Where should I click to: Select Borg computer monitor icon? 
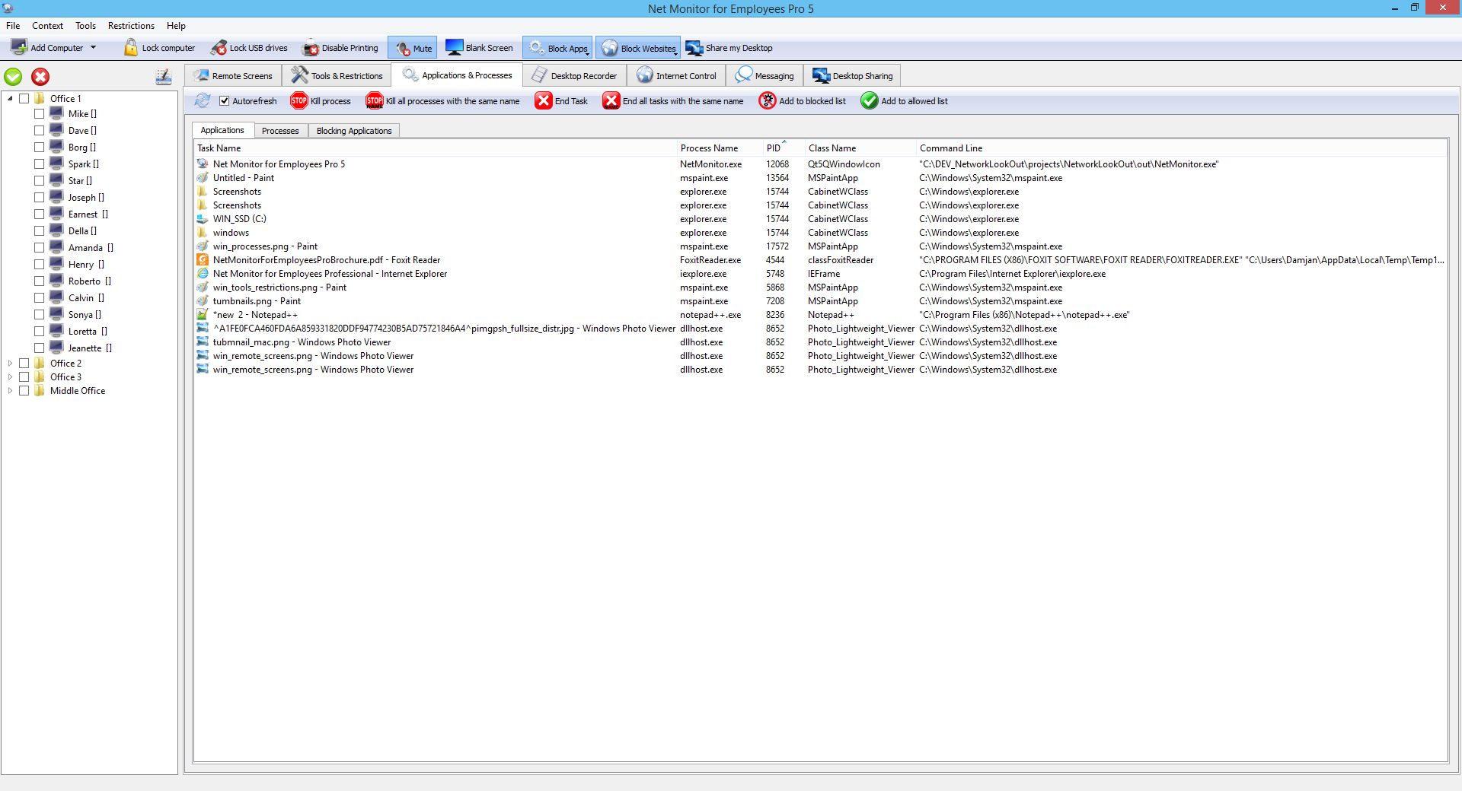tap(56, 146)
